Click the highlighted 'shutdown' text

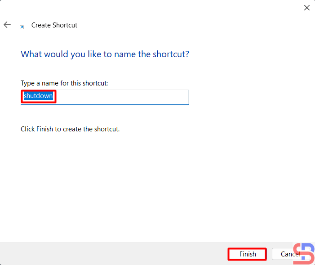click(x=38, y=96)
